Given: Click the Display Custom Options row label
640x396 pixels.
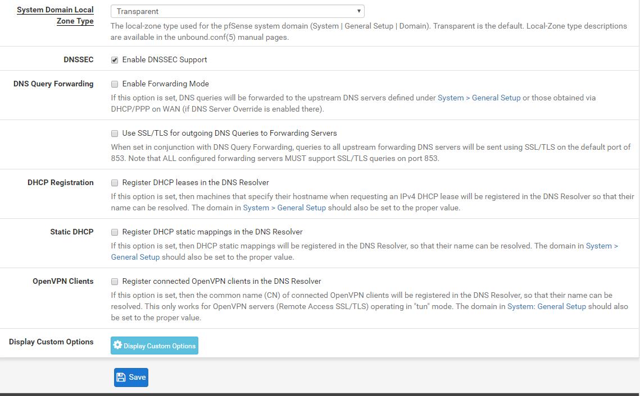Looking at the screenshot, I should coord(51,342).
